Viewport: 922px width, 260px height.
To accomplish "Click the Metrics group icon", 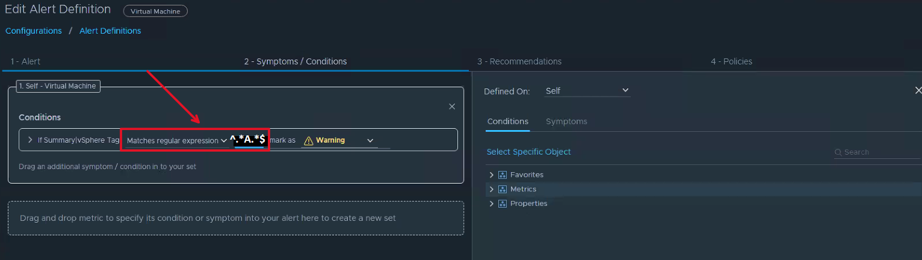I will (x=503, y=189).
